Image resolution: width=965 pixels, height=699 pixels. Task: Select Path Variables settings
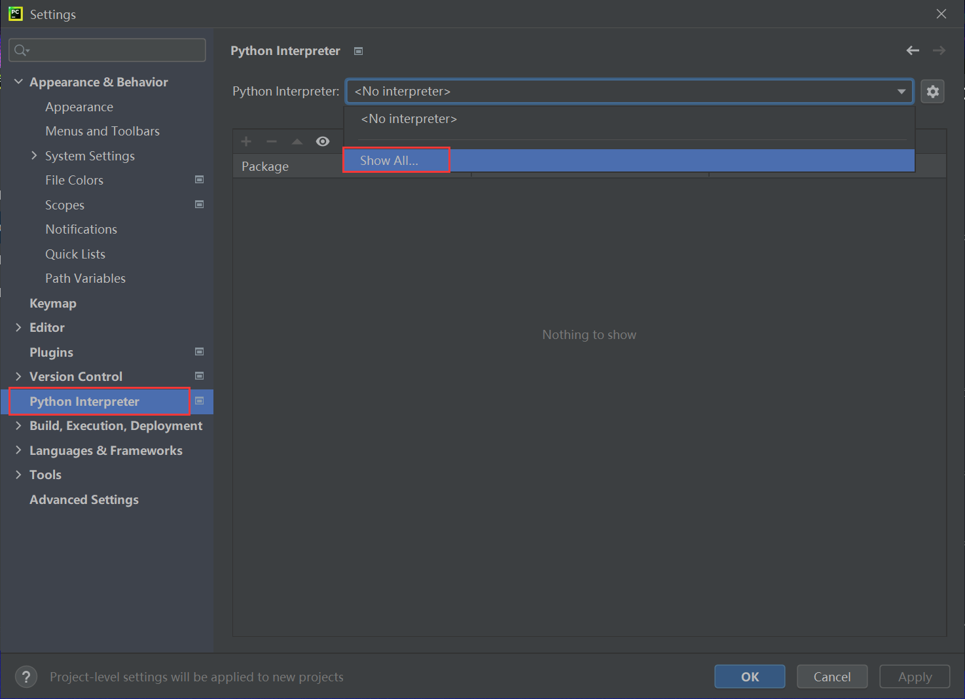click(x=85, y=278)
